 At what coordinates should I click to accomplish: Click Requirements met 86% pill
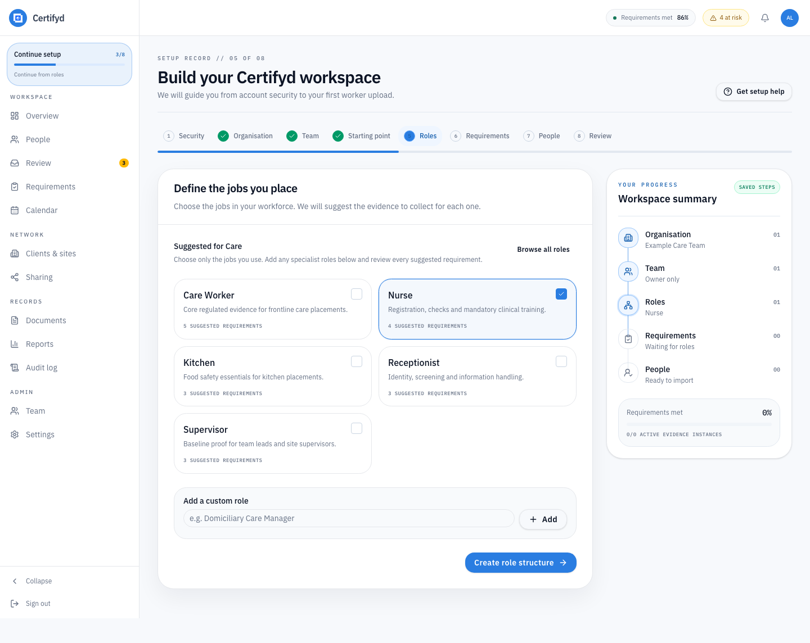point(651,18)
